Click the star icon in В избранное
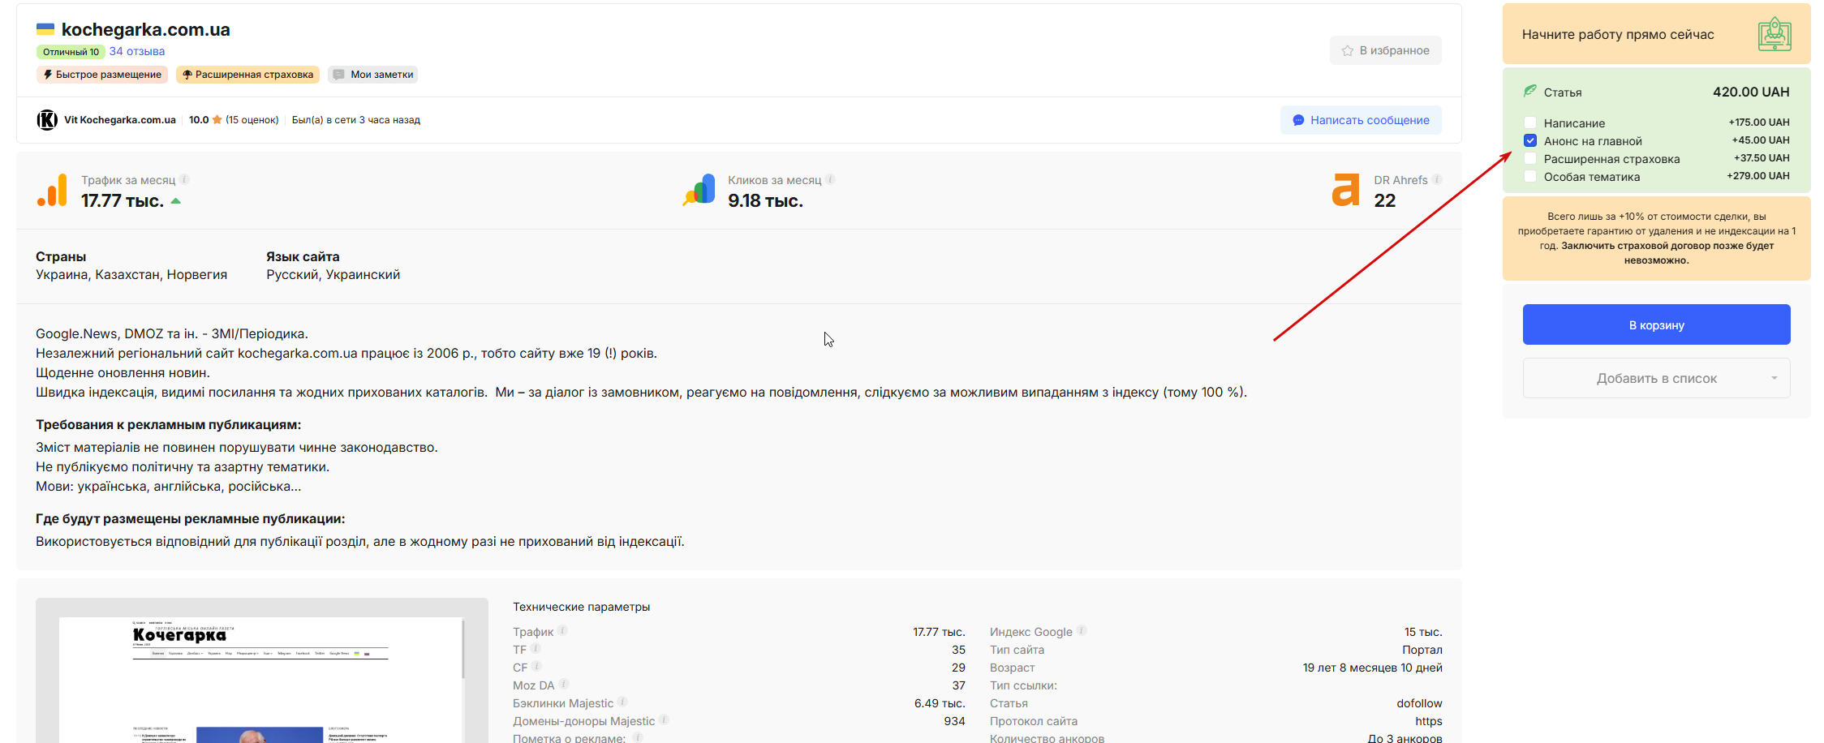Image resolution: width=1824 pixels, height=743 pixels. (1348, 50)
